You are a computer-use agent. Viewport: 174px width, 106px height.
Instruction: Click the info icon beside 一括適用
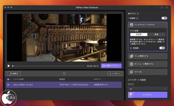coord(137,18)
